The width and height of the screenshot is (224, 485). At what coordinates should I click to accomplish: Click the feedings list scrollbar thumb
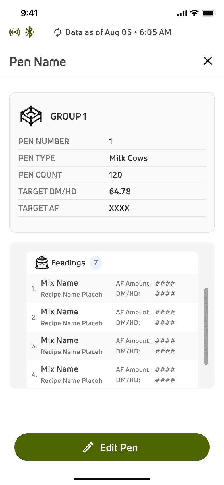click(206, 326)
